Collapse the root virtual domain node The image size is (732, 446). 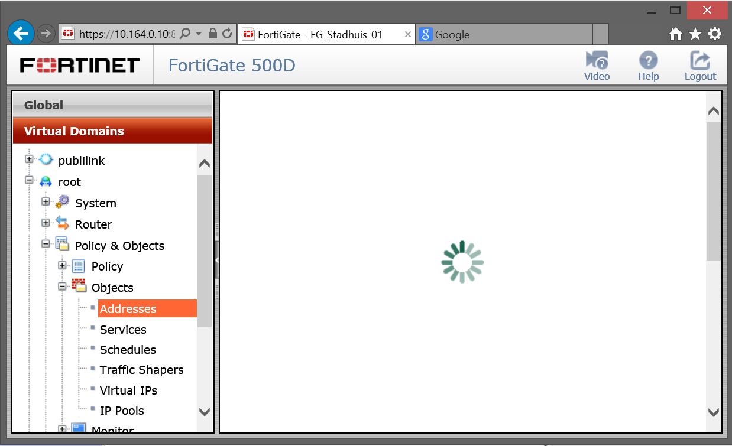(29, 180)
